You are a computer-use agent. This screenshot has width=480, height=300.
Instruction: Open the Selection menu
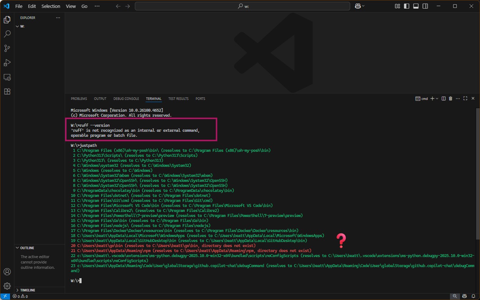point(51,6)
